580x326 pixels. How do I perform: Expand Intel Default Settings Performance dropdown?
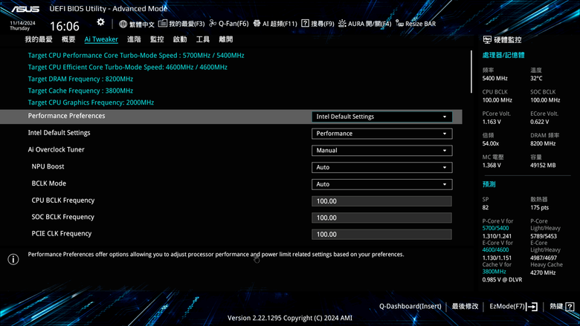tap(381, 134)
